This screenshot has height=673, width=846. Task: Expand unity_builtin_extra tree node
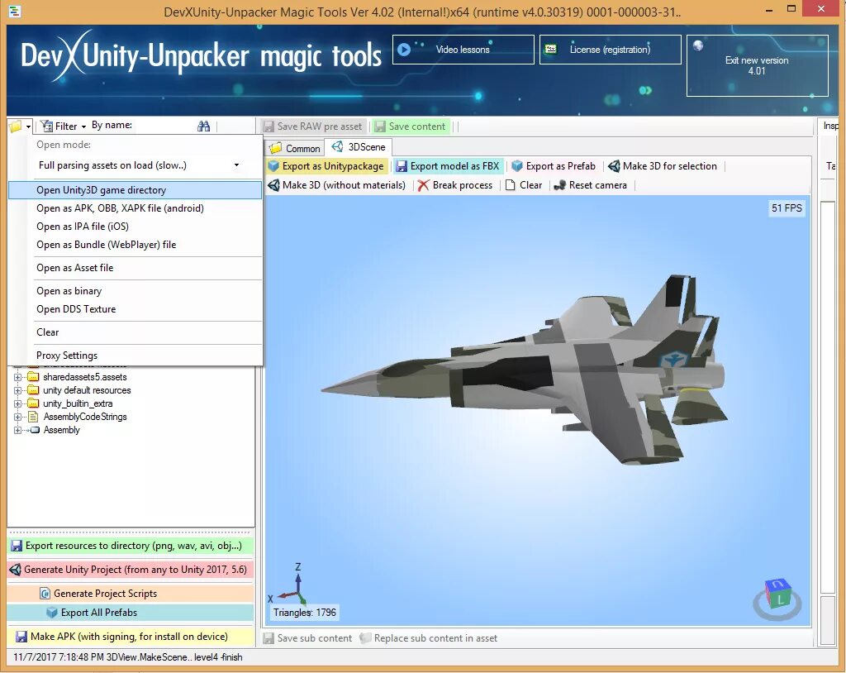(x=17, y=404)
